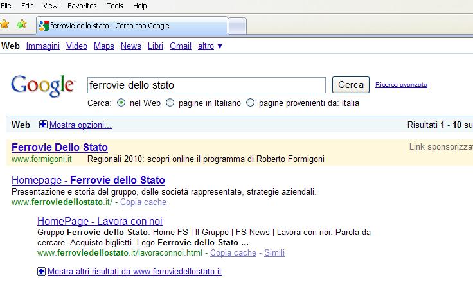
Task: Click the Google logo
Action: tap(43, 86)
